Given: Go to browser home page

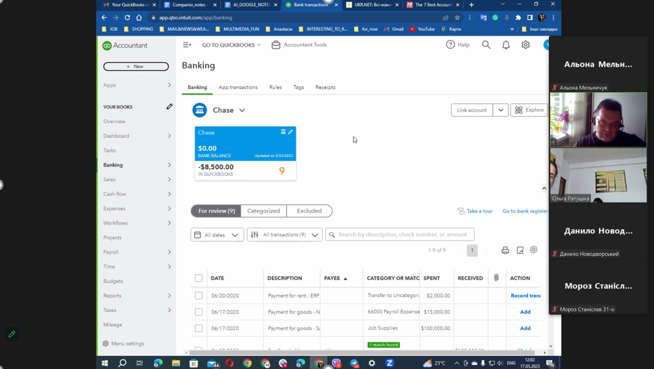Looking at the screenshot, I should click(139, 18).
